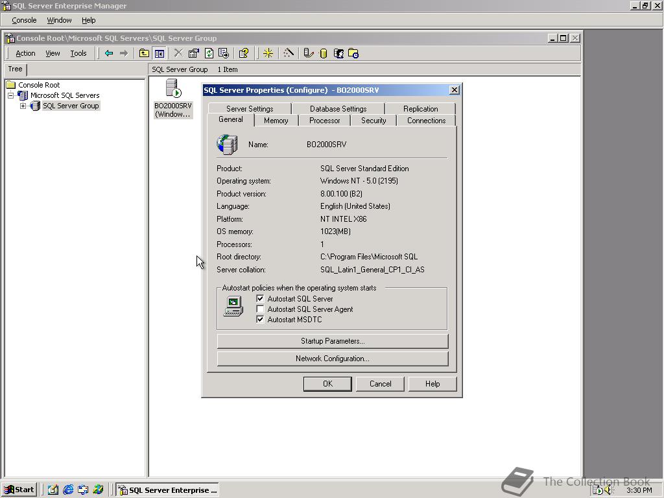664x498 pixels.
Task: Click SQL Server Enterprise taskbar button
Action: pos(168,490)
